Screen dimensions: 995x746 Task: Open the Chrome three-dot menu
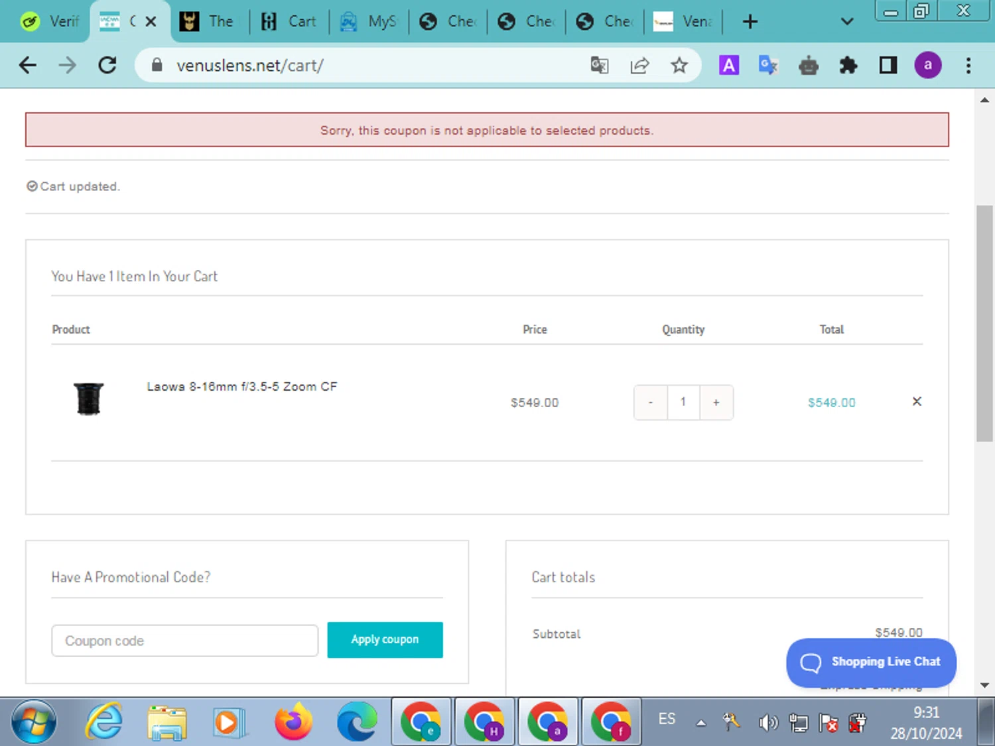[968, 65]
